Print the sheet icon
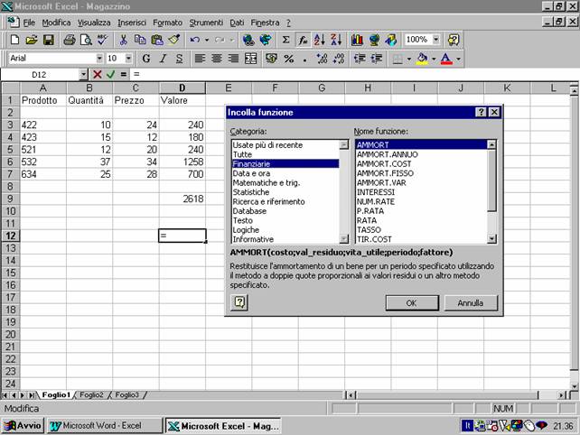 pos(70,40)
